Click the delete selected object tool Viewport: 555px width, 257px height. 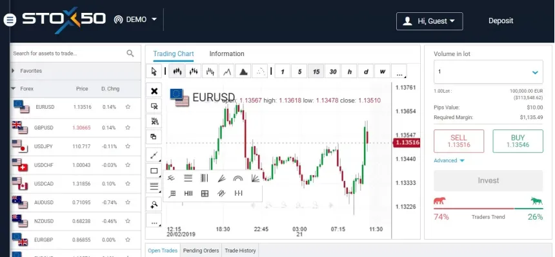tap(154, 106)
